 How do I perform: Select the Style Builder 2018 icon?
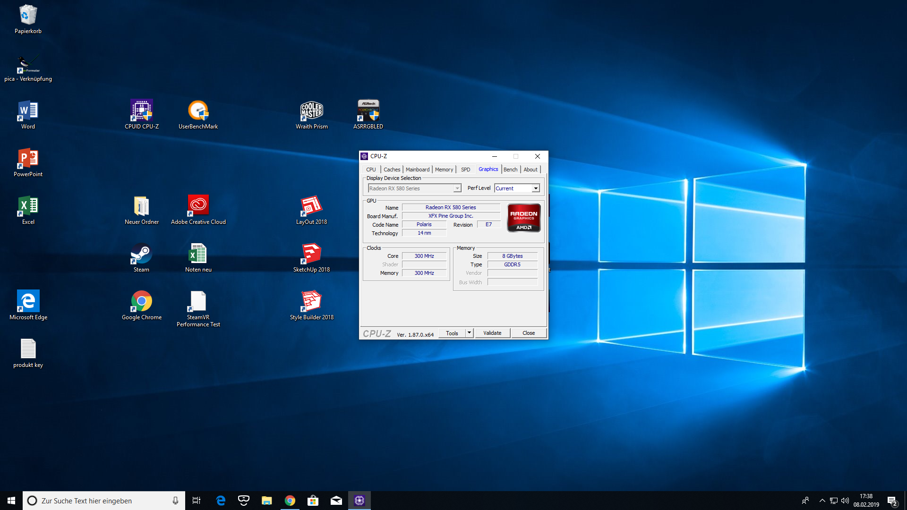pos(311,306)
